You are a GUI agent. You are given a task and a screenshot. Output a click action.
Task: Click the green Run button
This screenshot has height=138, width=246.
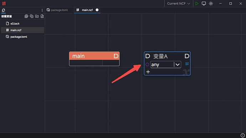(x=197, y=4)
